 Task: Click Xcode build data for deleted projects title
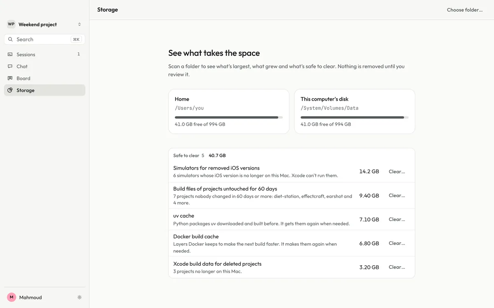click(x=217, y=264)
